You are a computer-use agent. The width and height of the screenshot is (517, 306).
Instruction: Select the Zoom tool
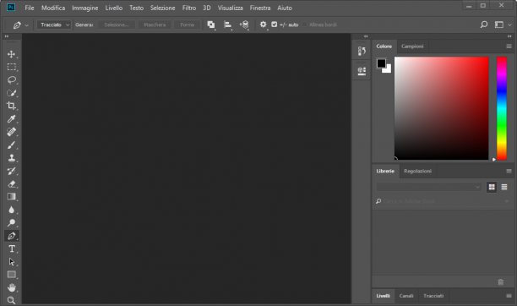(12, 300)
